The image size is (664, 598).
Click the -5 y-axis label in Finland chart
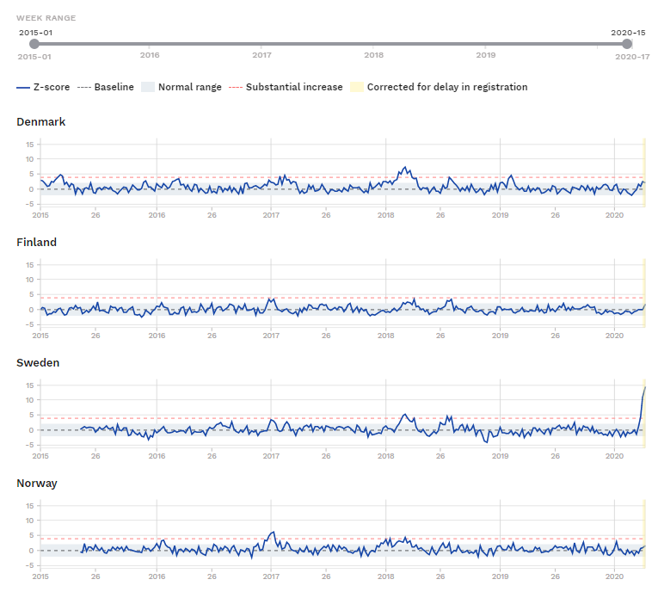coord(29,325)
